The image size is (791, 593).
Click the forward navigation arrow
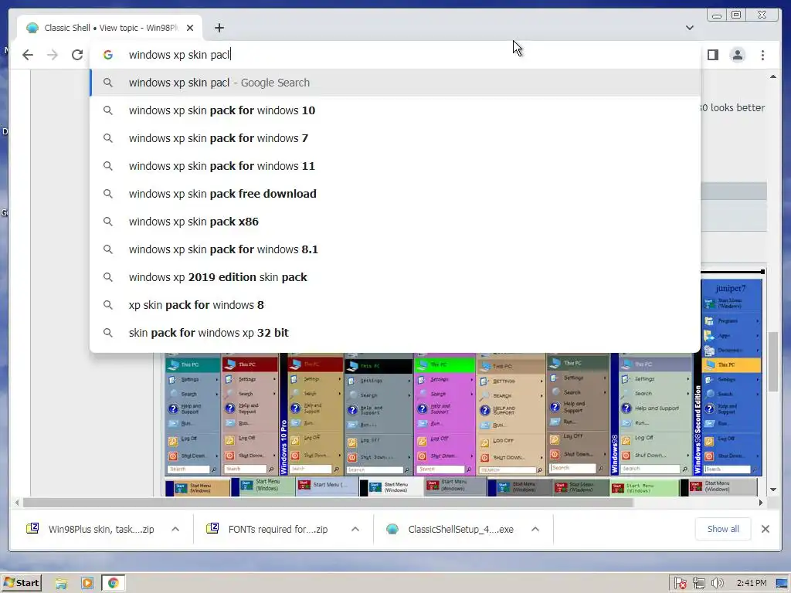tap(53, 55)
